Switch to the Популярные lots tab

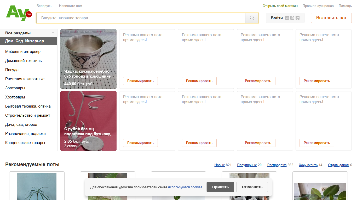247,165
